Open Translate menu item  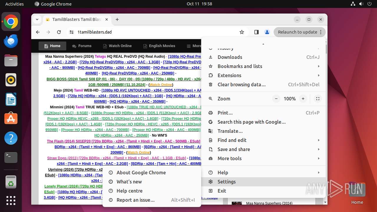(x=264, y=131)
